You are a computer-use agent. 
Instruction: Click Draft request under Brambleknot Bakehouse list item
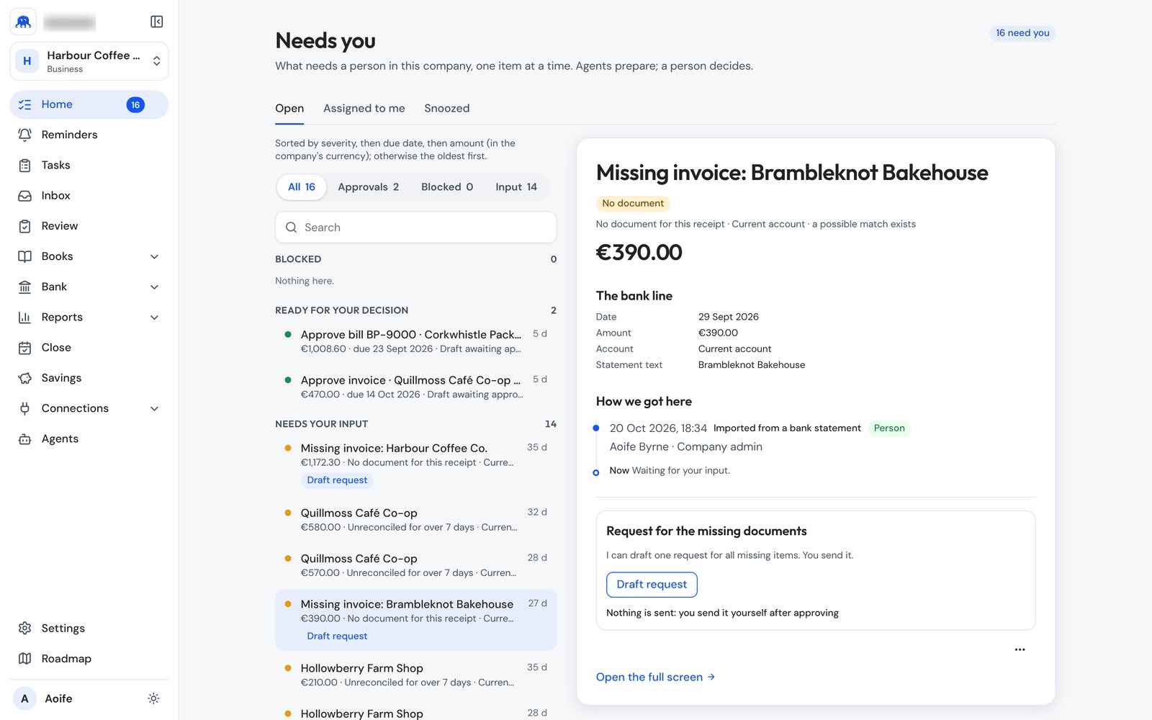[x=337, y=636]
